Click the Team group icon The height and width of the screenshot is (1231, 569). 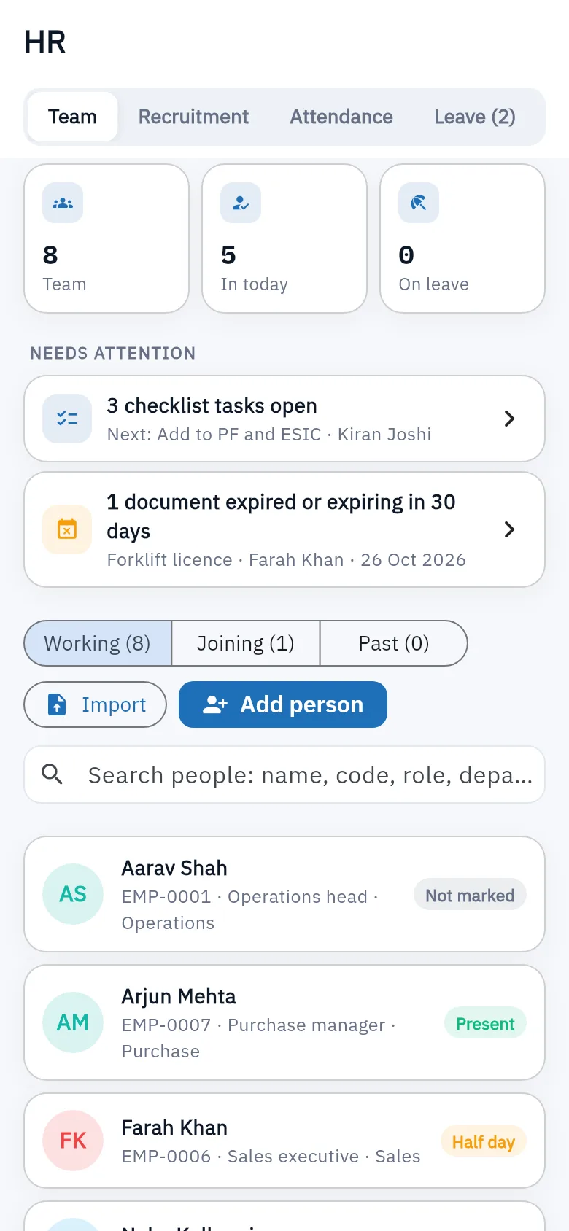tap(63, 203)
